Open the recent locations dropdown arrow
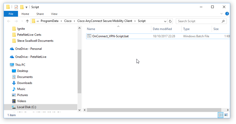Screen dimensions: 236x124 tap(22, 21)
